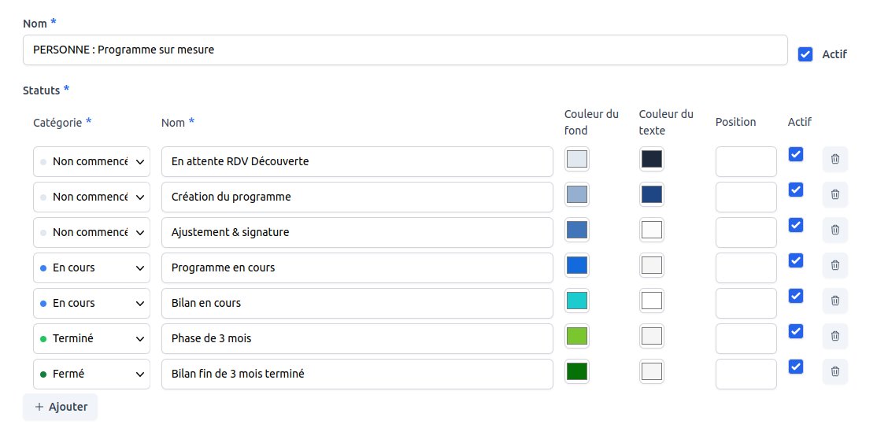Click trash icon for 'Création du programme'
The width and height of the screenshot is (877, 439).
pyautogui.click(x=834, y=194)
